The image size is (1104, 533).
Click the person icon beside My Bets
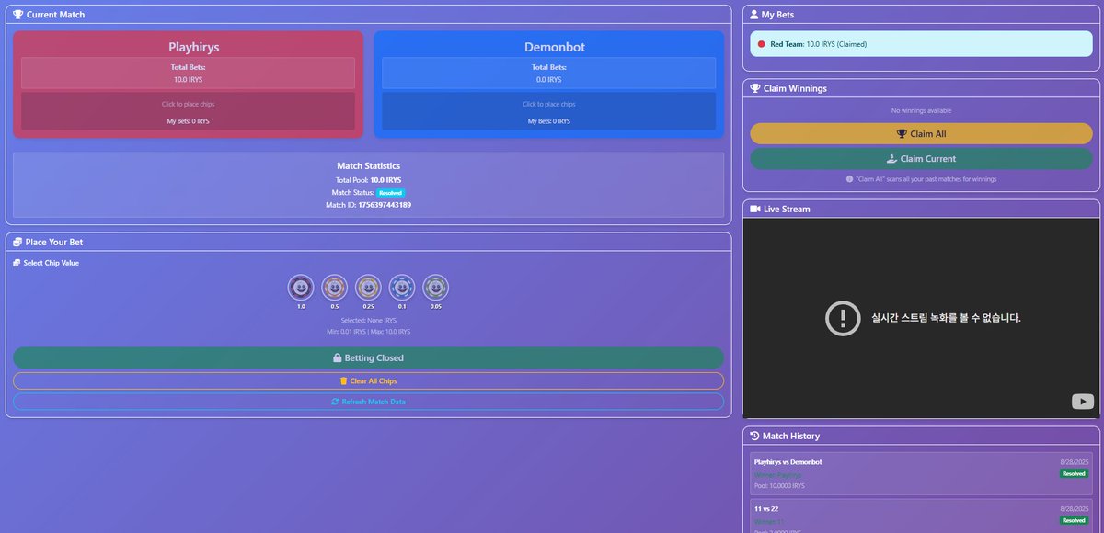coord(754,15)
